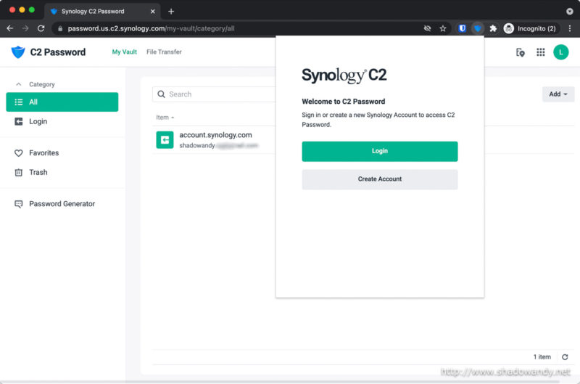Go forward in browser history
This screenshot has height=384, width=580.
pos(25,28)
